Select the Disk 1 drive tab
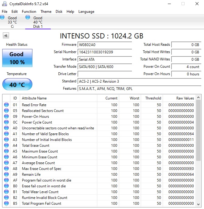The width and height of the screenshot is (204, 209). [x=38, y=22]
